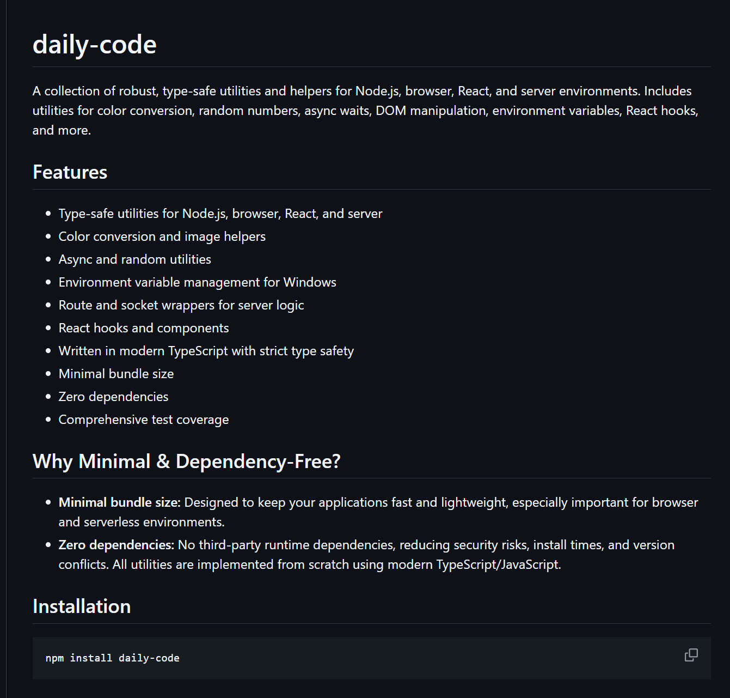The width and height of the screenshot is (730, 698).
Task: Click the text 'and serverless environments.'
Action: (142, 522)
